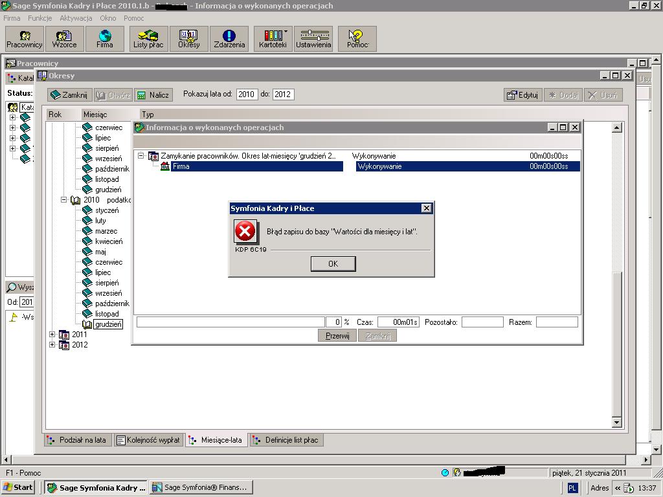663x497 pixels.
Task: Switch to Podział na lata tab
Action: pyautogui.click(x=78, y=440)
